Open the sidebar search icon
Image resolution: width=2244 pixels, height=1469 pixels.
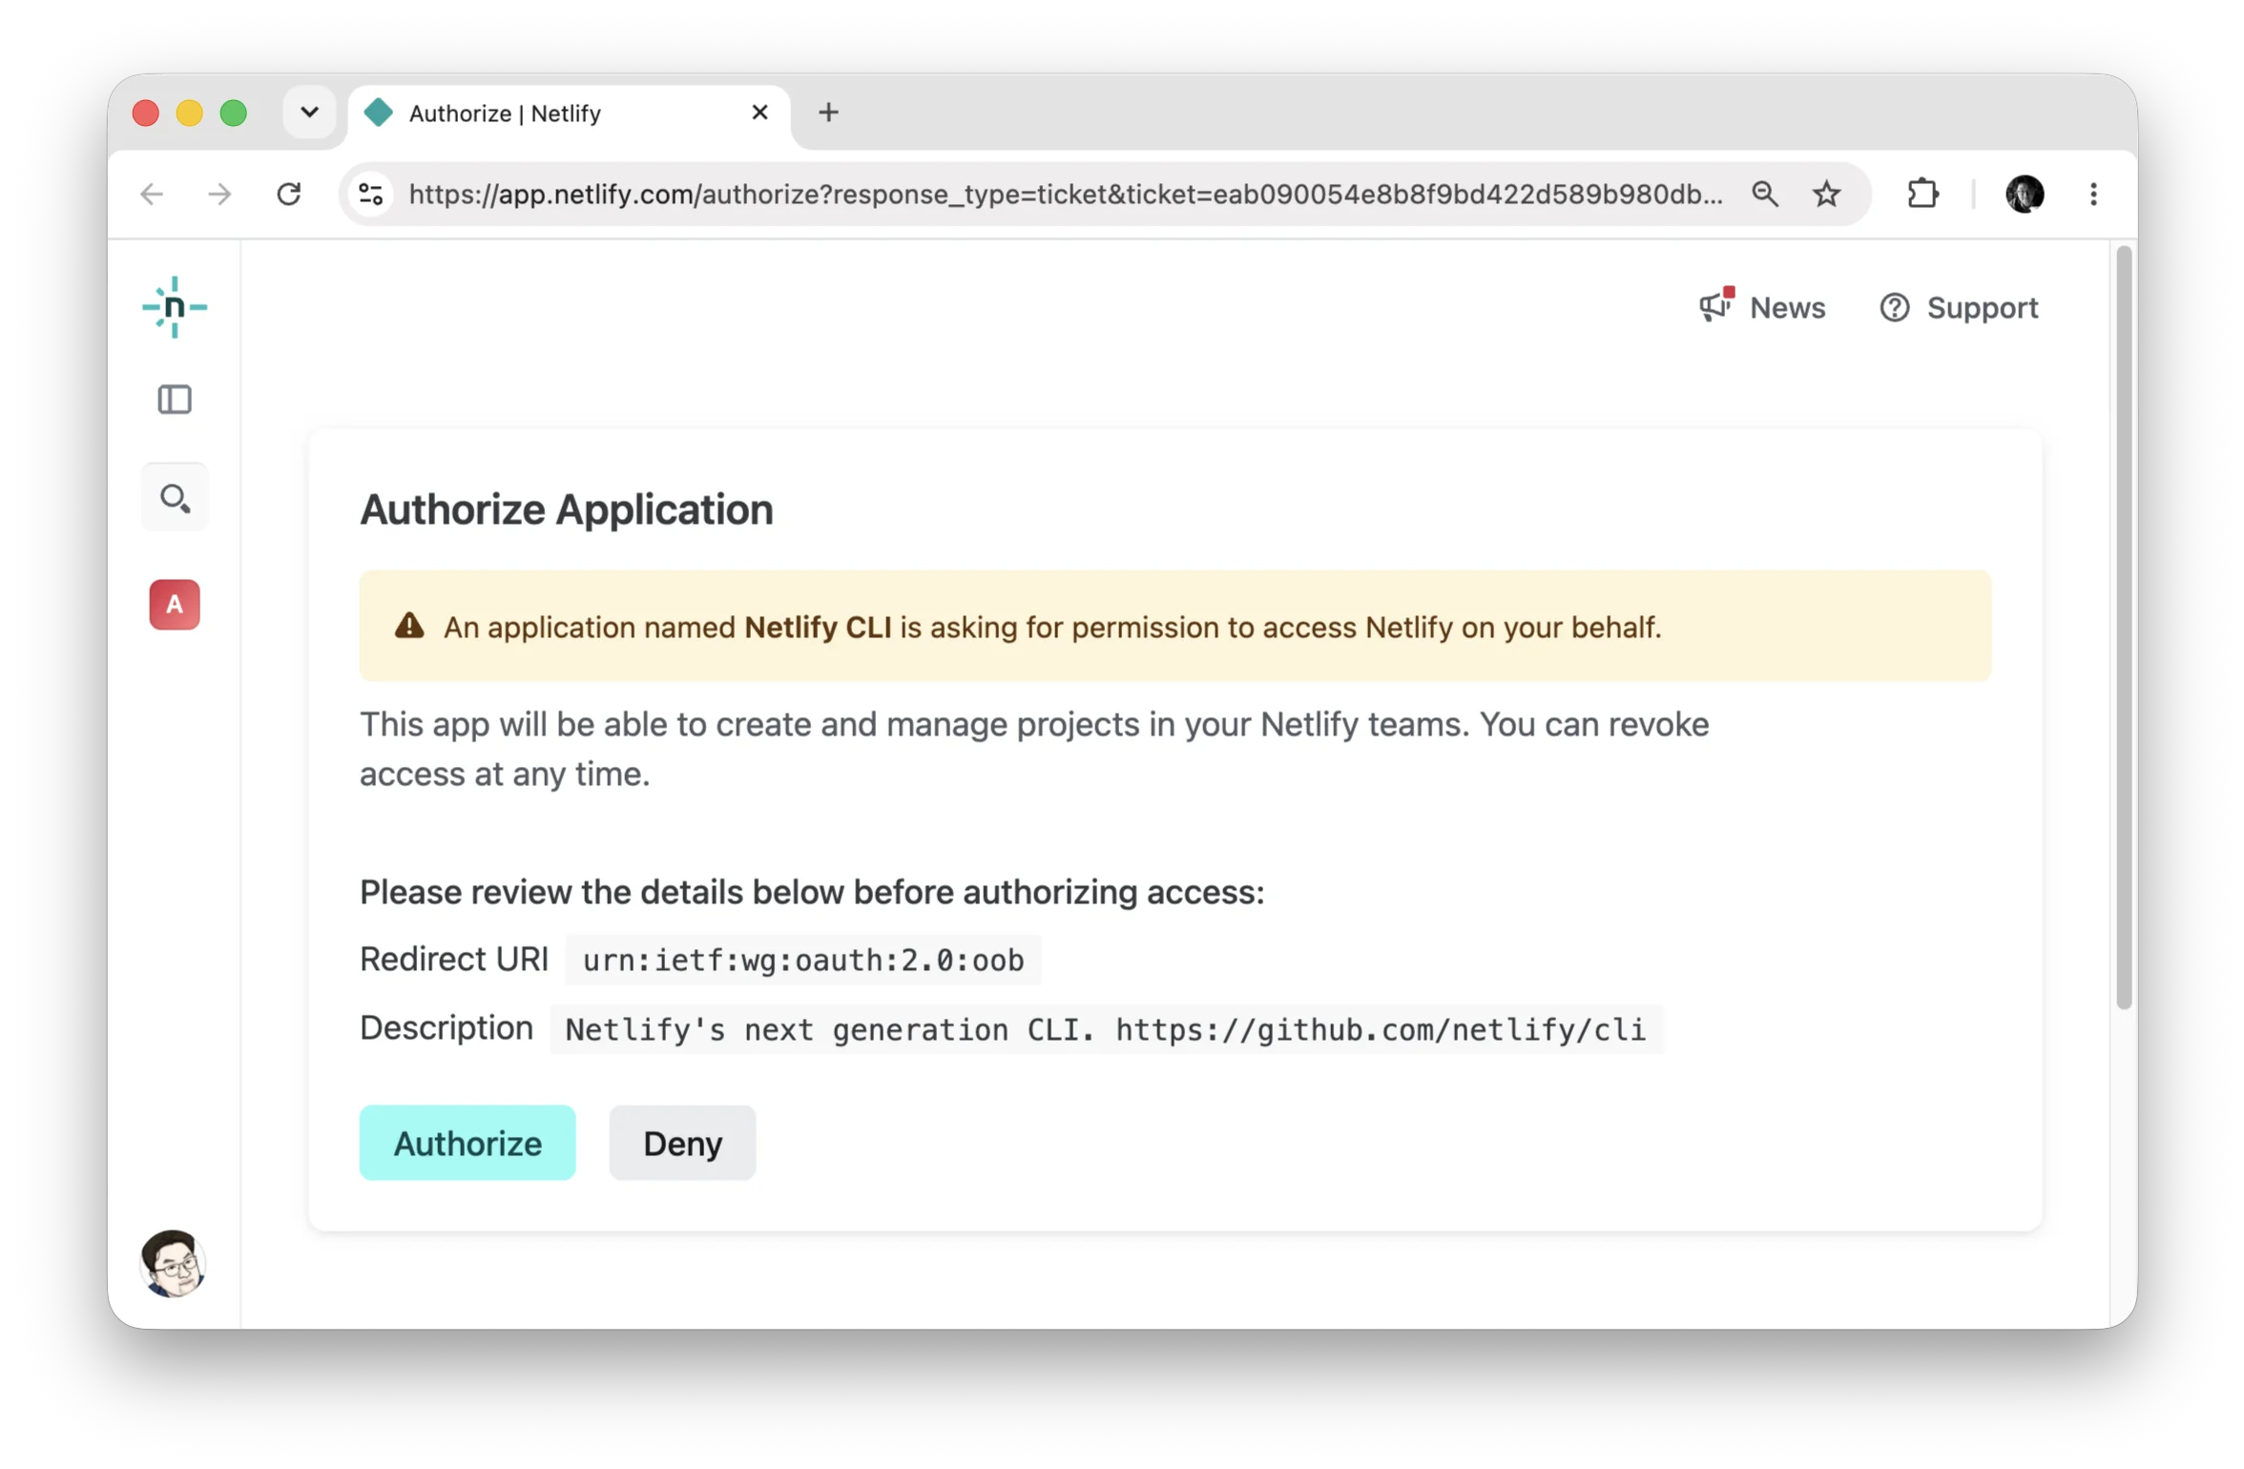coord(175,498)
